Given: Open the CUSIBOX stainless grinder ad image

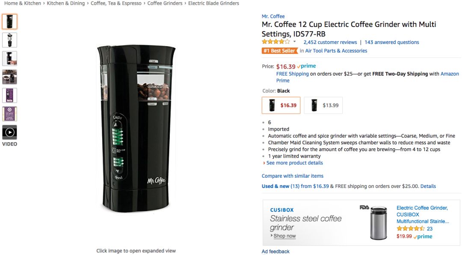Looking at the screenshot, I should tap(378, 223).
